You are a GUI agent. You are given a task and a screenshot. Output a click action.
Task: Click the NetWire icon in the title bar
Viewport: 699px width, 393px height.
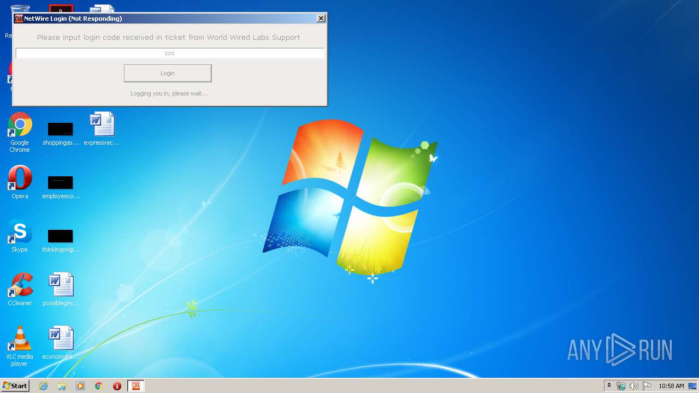click(x=19, y=19)
